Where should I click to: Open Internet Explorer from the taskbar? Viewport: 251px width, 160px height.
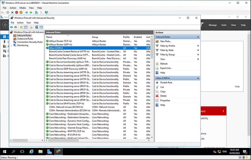[32, 152]
